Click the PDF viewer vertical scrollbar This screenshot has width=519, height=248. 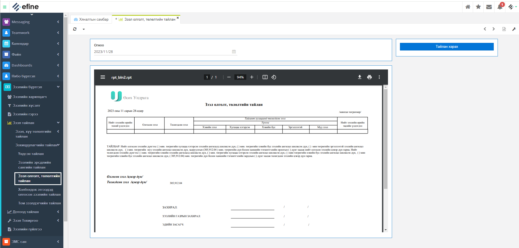point(386,139)
